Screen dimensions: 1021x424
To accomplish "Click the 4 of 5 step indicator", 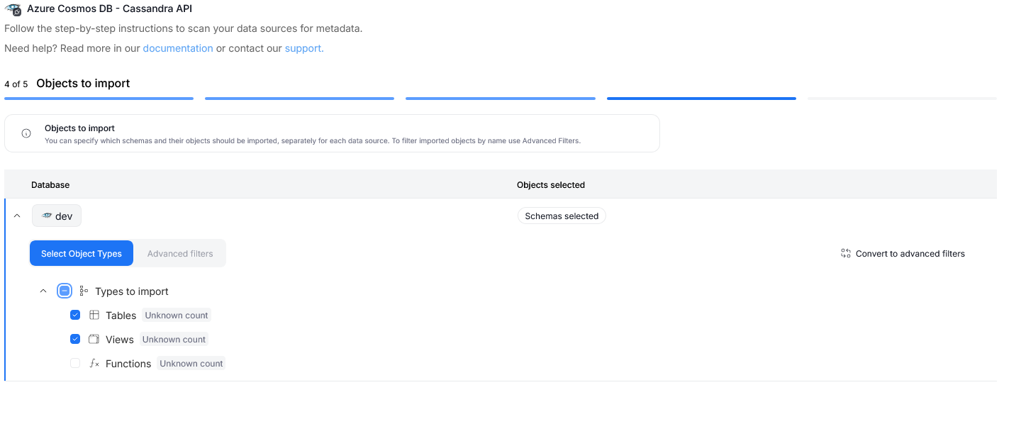I will (x=16, y=84).
